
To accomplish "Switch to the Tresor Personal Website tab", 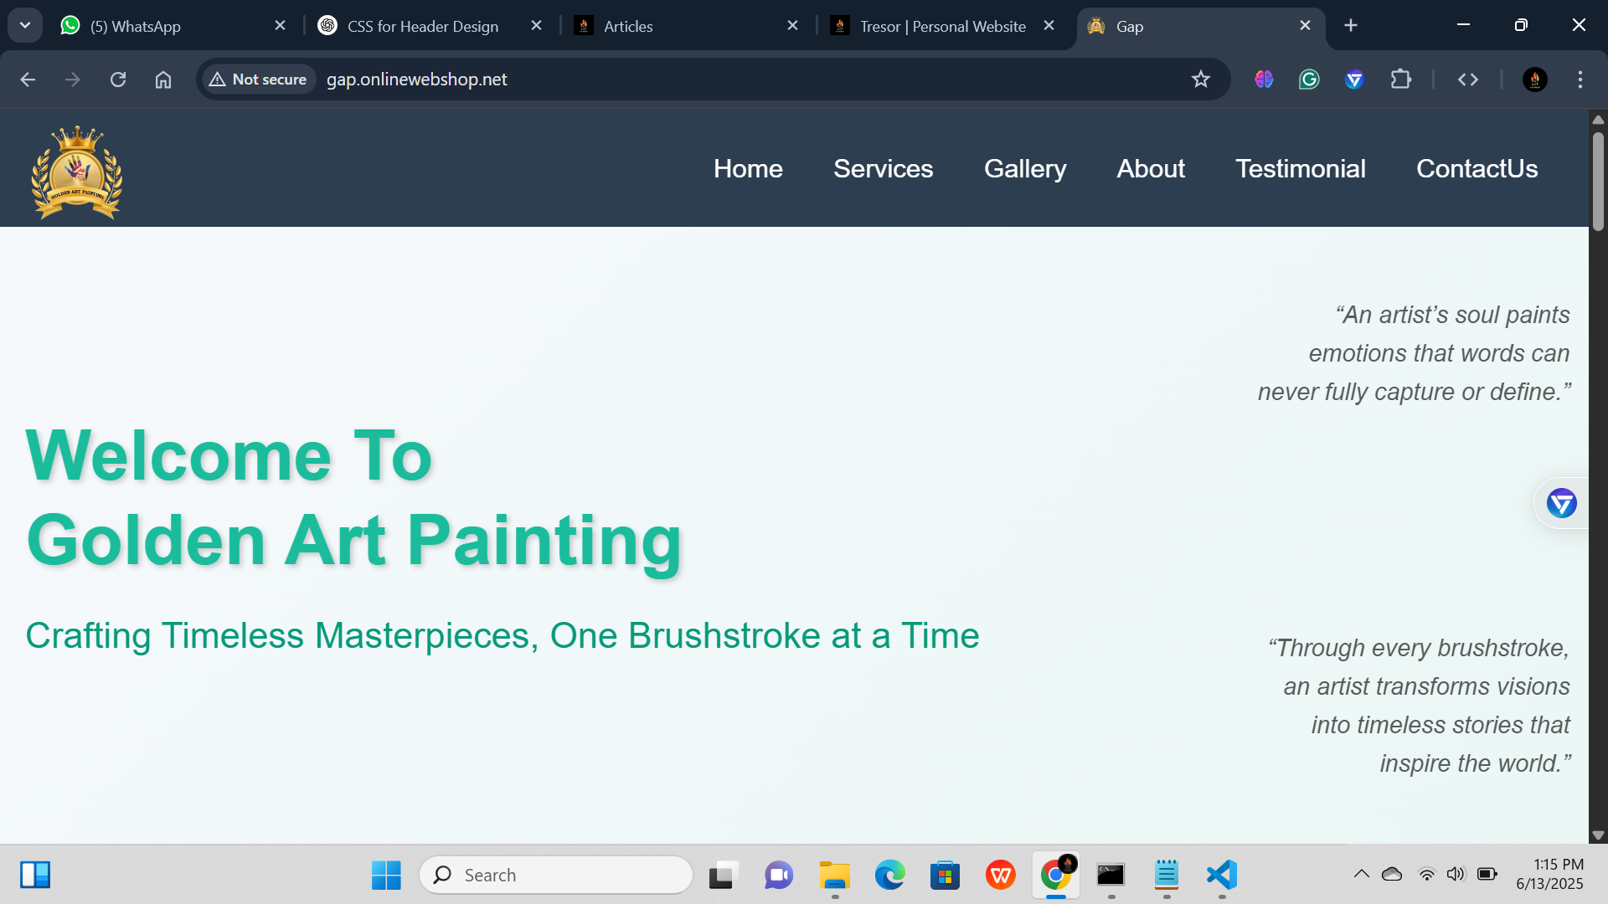I will pos(942,26).
